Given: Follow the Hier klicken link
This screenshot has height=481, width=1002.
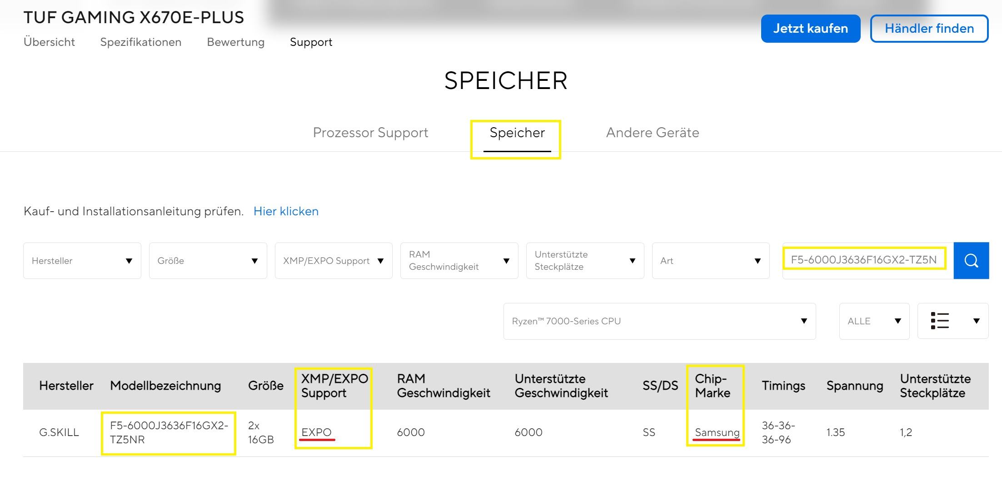Looking at the screenshot, I should [286, 211].
